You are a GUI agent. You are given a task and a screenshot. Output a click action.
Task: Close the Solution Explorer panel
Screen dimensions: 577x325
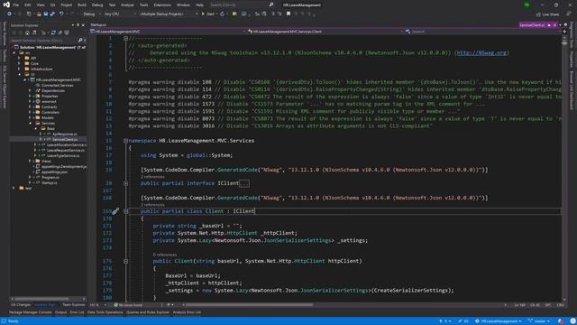[x=83, y=25]
